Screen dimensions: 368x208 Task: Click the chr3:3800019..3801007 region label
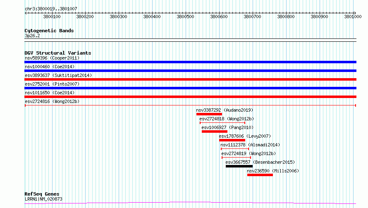[x=51, y=9]
